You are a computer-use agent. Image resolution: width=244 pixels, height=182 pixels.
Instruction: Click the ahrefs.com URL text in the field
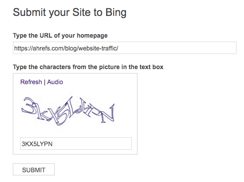pyautogui.click(x=66, y=48)
